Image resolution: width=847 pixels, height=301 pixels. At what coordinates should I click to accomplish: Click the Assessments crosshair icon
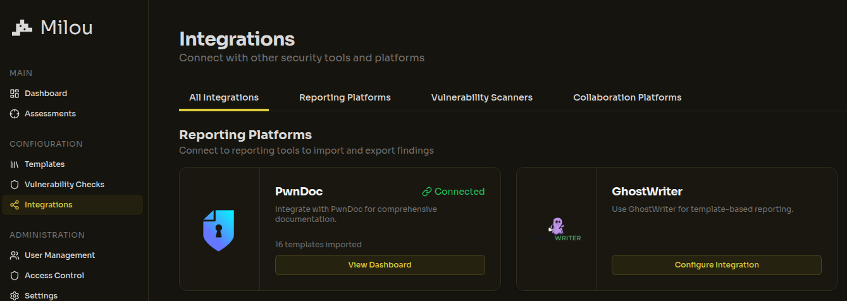click(x=15, y=114)
